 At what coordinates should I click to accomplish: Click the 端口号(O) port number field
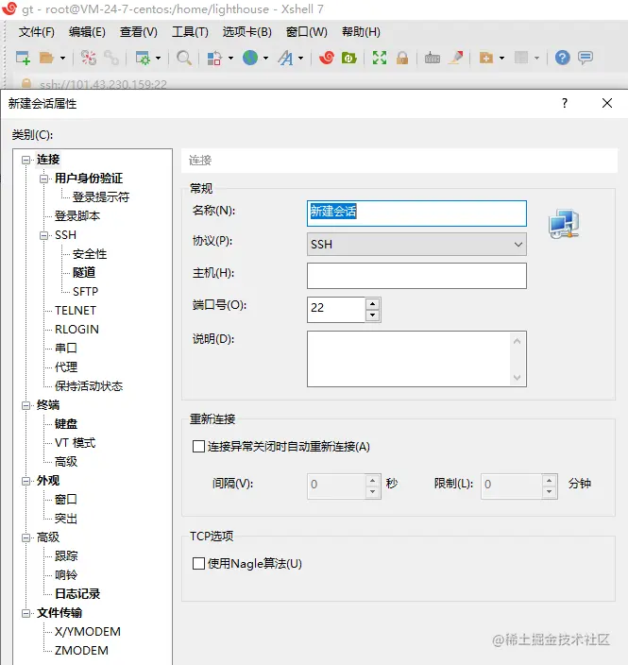tap(336, 310)
